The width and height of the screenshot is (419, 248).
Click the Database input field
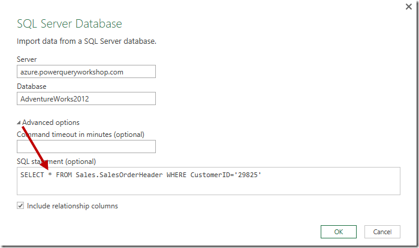coord(86,98)
